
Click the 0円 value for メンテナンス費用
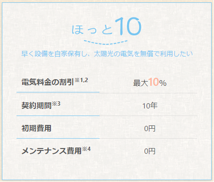[x=150, y=151]
